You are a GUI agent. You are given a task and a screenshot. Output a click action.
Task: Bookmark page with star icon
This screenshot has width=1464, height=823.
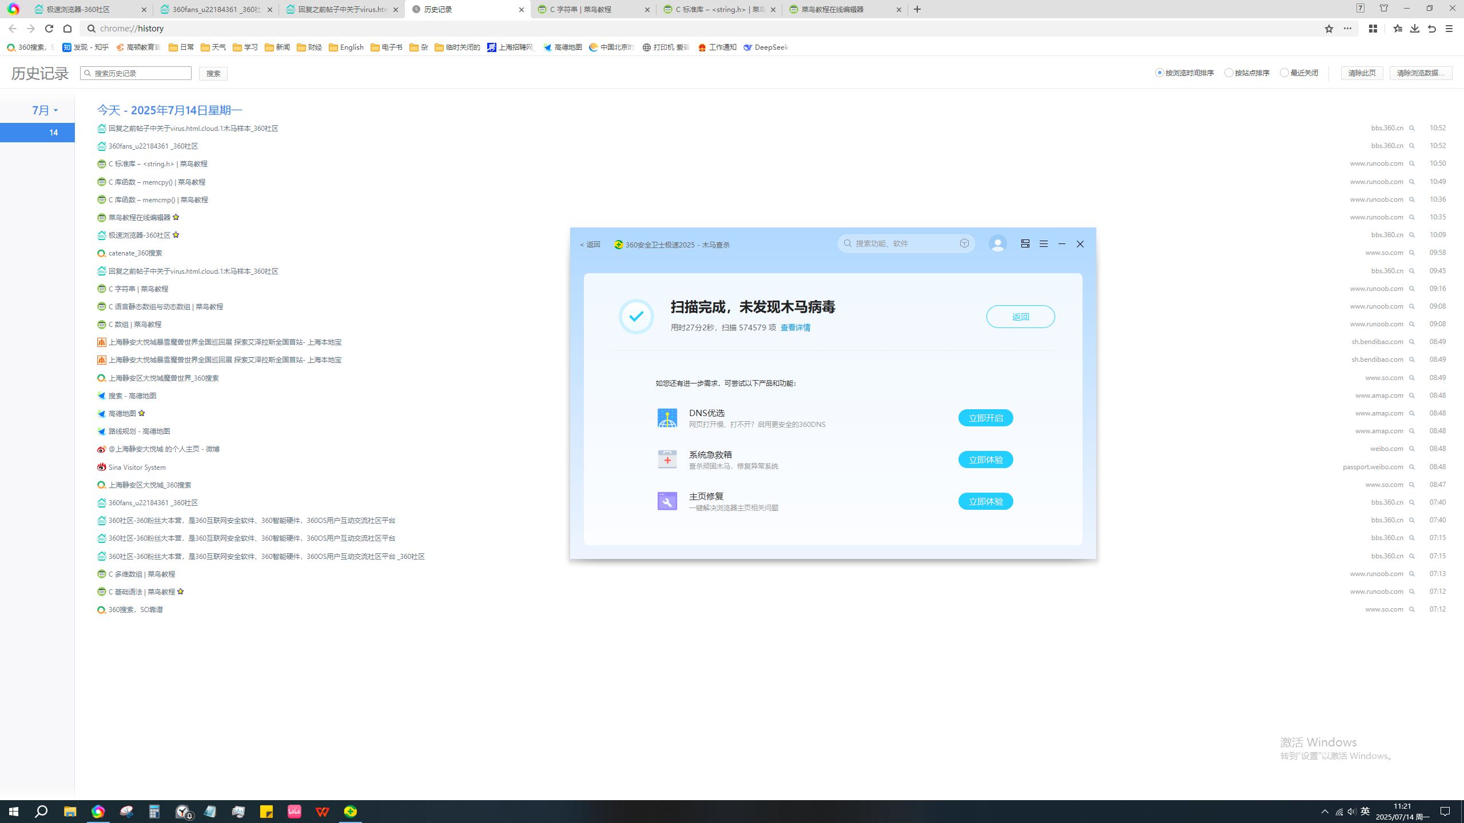[x=1328, y=29]
